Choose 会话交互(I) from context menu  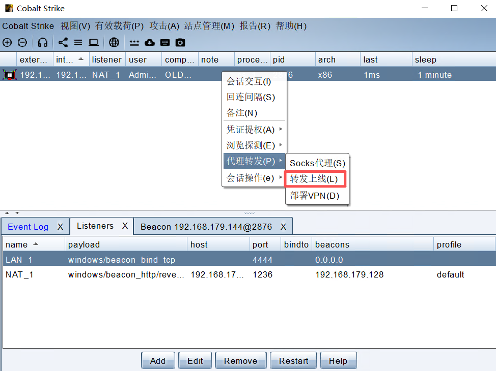click(x=254, y=81)
